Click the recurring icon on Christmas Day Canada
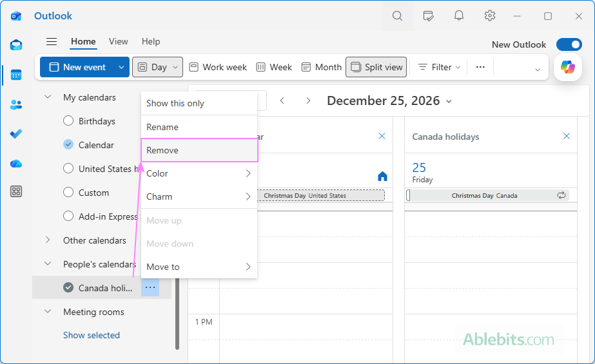Image resolution: width=595 pixels, height=364 pixels. coord(561,195)
